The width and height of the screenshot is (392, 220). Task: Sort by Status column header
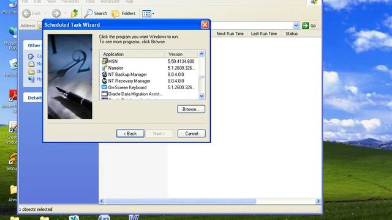(x=292, y=34)
